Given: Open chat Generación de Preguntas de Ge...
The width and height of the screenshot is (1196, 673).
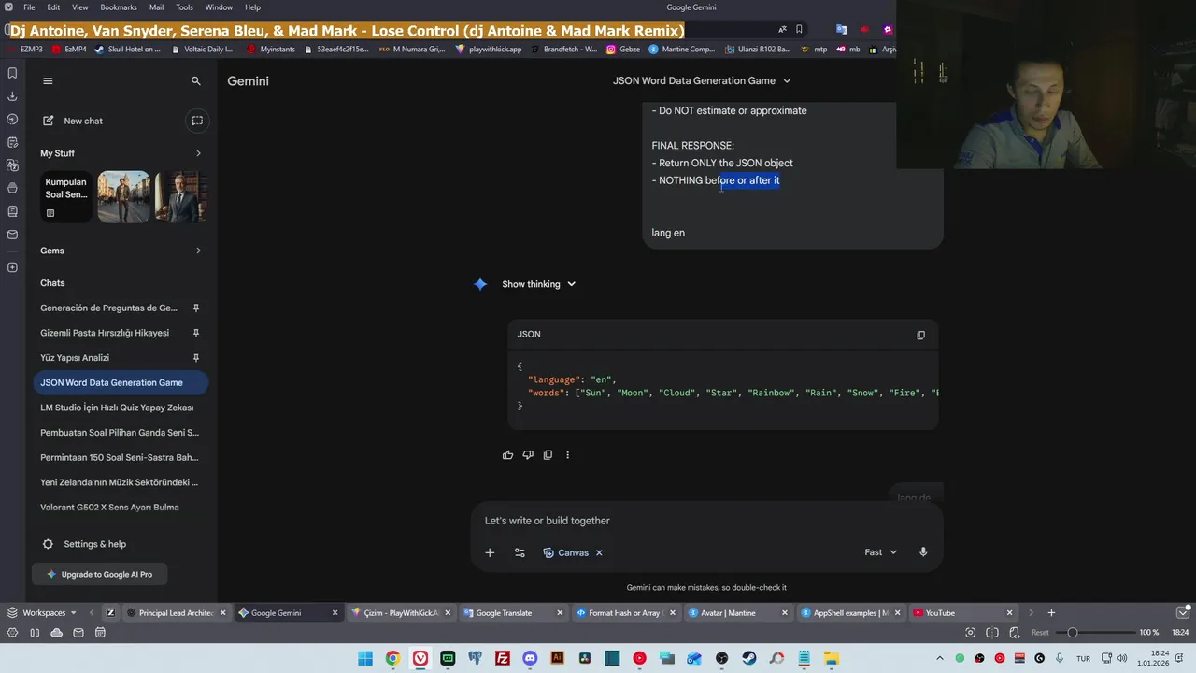Looking at the screenshot, I should [x=109, y=308].
